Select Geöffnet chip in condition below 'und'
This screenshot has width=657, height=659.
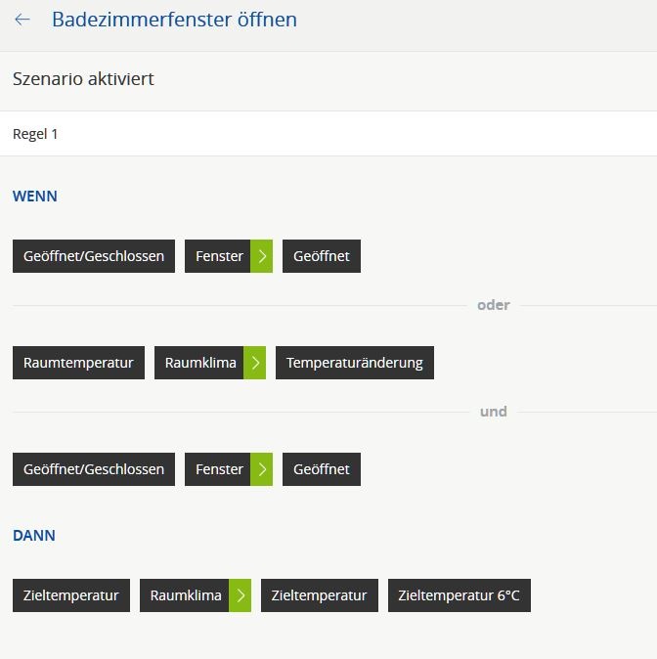tap(321, 469)
